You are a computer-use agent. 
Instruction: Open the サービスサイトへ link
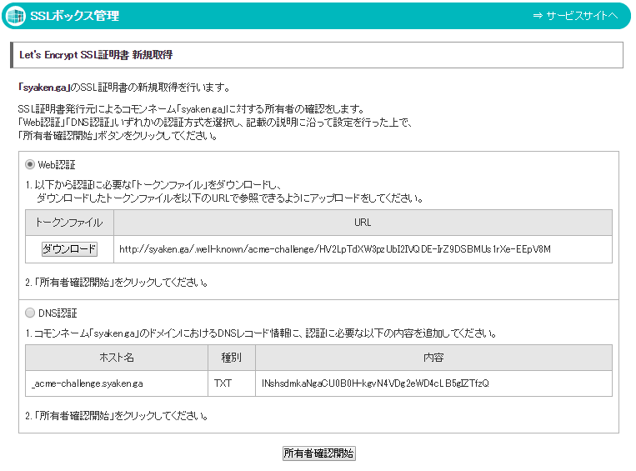pos(575,16)
